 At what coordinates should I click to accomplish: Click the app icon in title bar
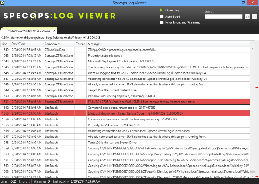click(x=3, y=3)
